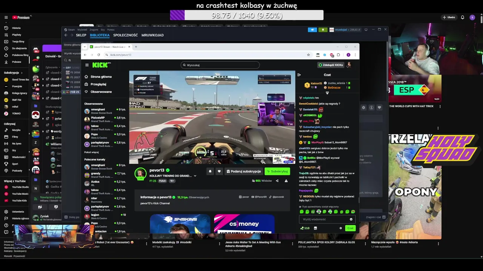Screen dimensions: 483x271
Task: Share pevor13 stream
Action: pyautogui.click(x=277, y=181)
